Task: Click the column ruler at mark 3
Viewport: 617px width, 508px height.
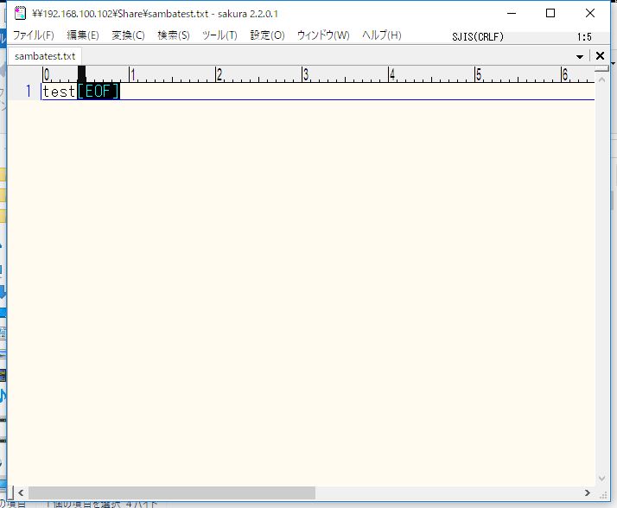Action: tap(305, 74)
